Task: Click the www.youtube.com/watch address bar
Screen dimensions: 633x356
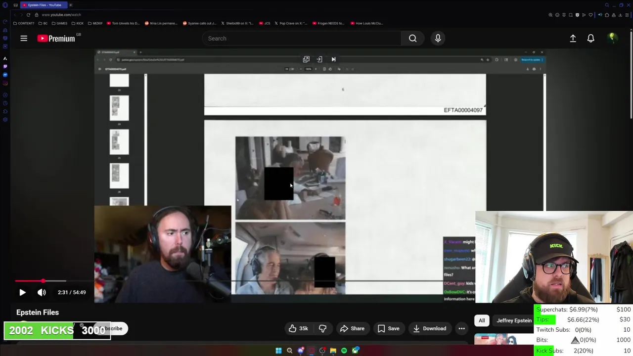Action: pos(61,15)
